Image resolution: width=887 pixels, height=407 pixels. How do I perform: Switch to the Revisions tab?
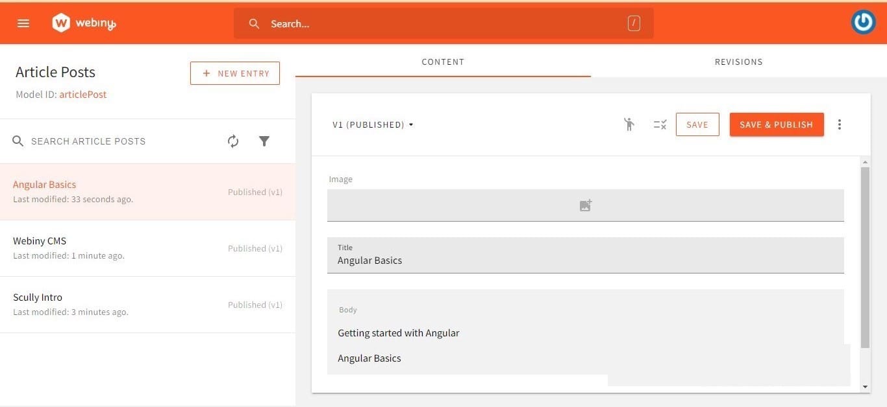pyautogui.click(x=738, y=62)
